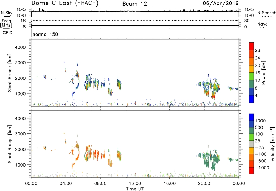Click the red high-power echo near 21:00 in power panel
The height and width of the screenshot is (191, 276).
click(x=213, y=96)
